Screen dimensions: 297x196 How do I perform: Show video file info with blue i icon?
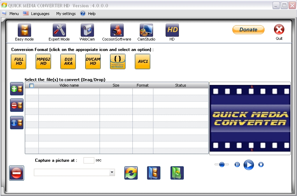(17, 123)
